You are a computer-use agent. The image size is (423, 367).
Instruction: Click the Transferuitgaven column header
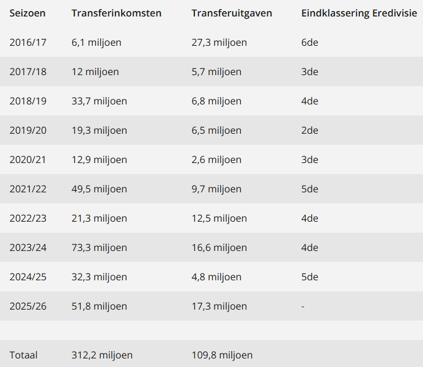click(x=232, y=13)
